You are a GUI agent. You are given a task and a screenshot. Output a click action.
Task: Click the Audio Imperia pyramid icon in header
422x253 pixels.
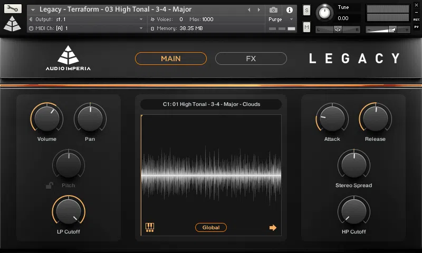click(x=12, y=24)
